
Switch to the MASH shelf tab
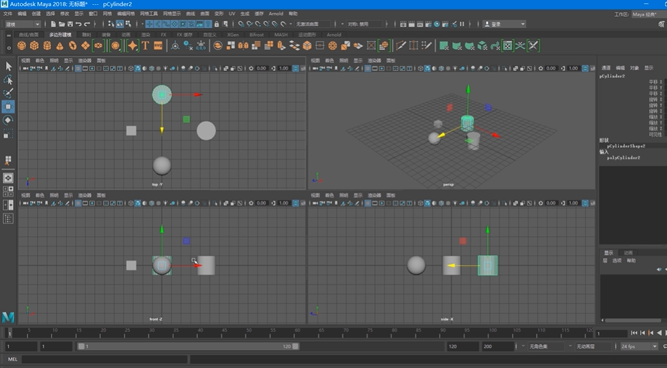[x=281, y=35]
